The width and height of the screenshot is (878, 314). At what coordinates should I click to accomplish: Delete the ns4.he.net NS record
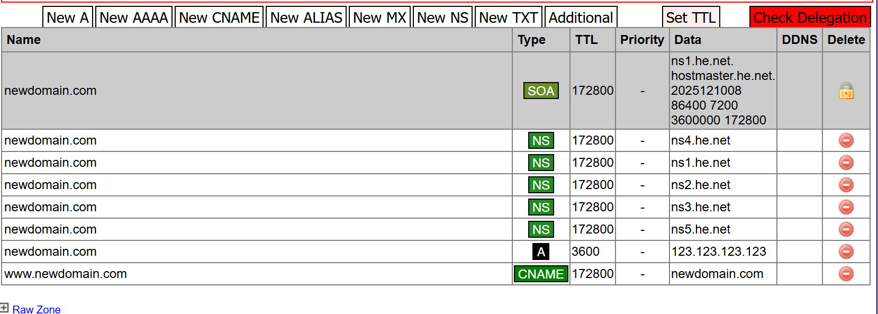(846, 140)
